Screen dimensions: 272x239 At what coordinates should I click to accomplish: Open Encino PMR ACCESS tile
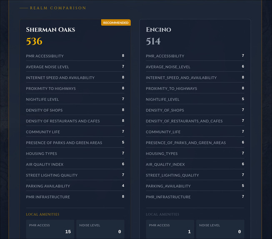(x=170, y=229)
